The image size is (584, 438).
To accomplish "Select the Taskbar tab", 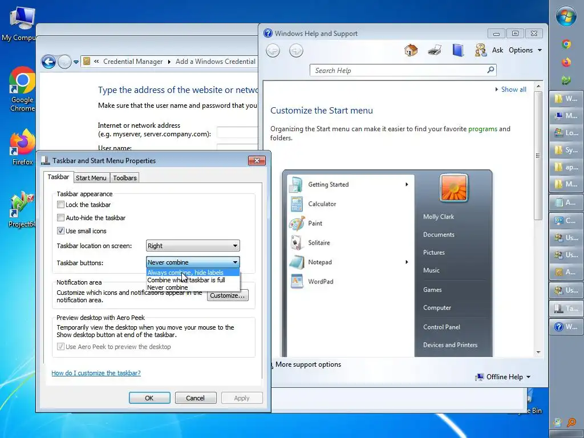I will coord(58,177).
